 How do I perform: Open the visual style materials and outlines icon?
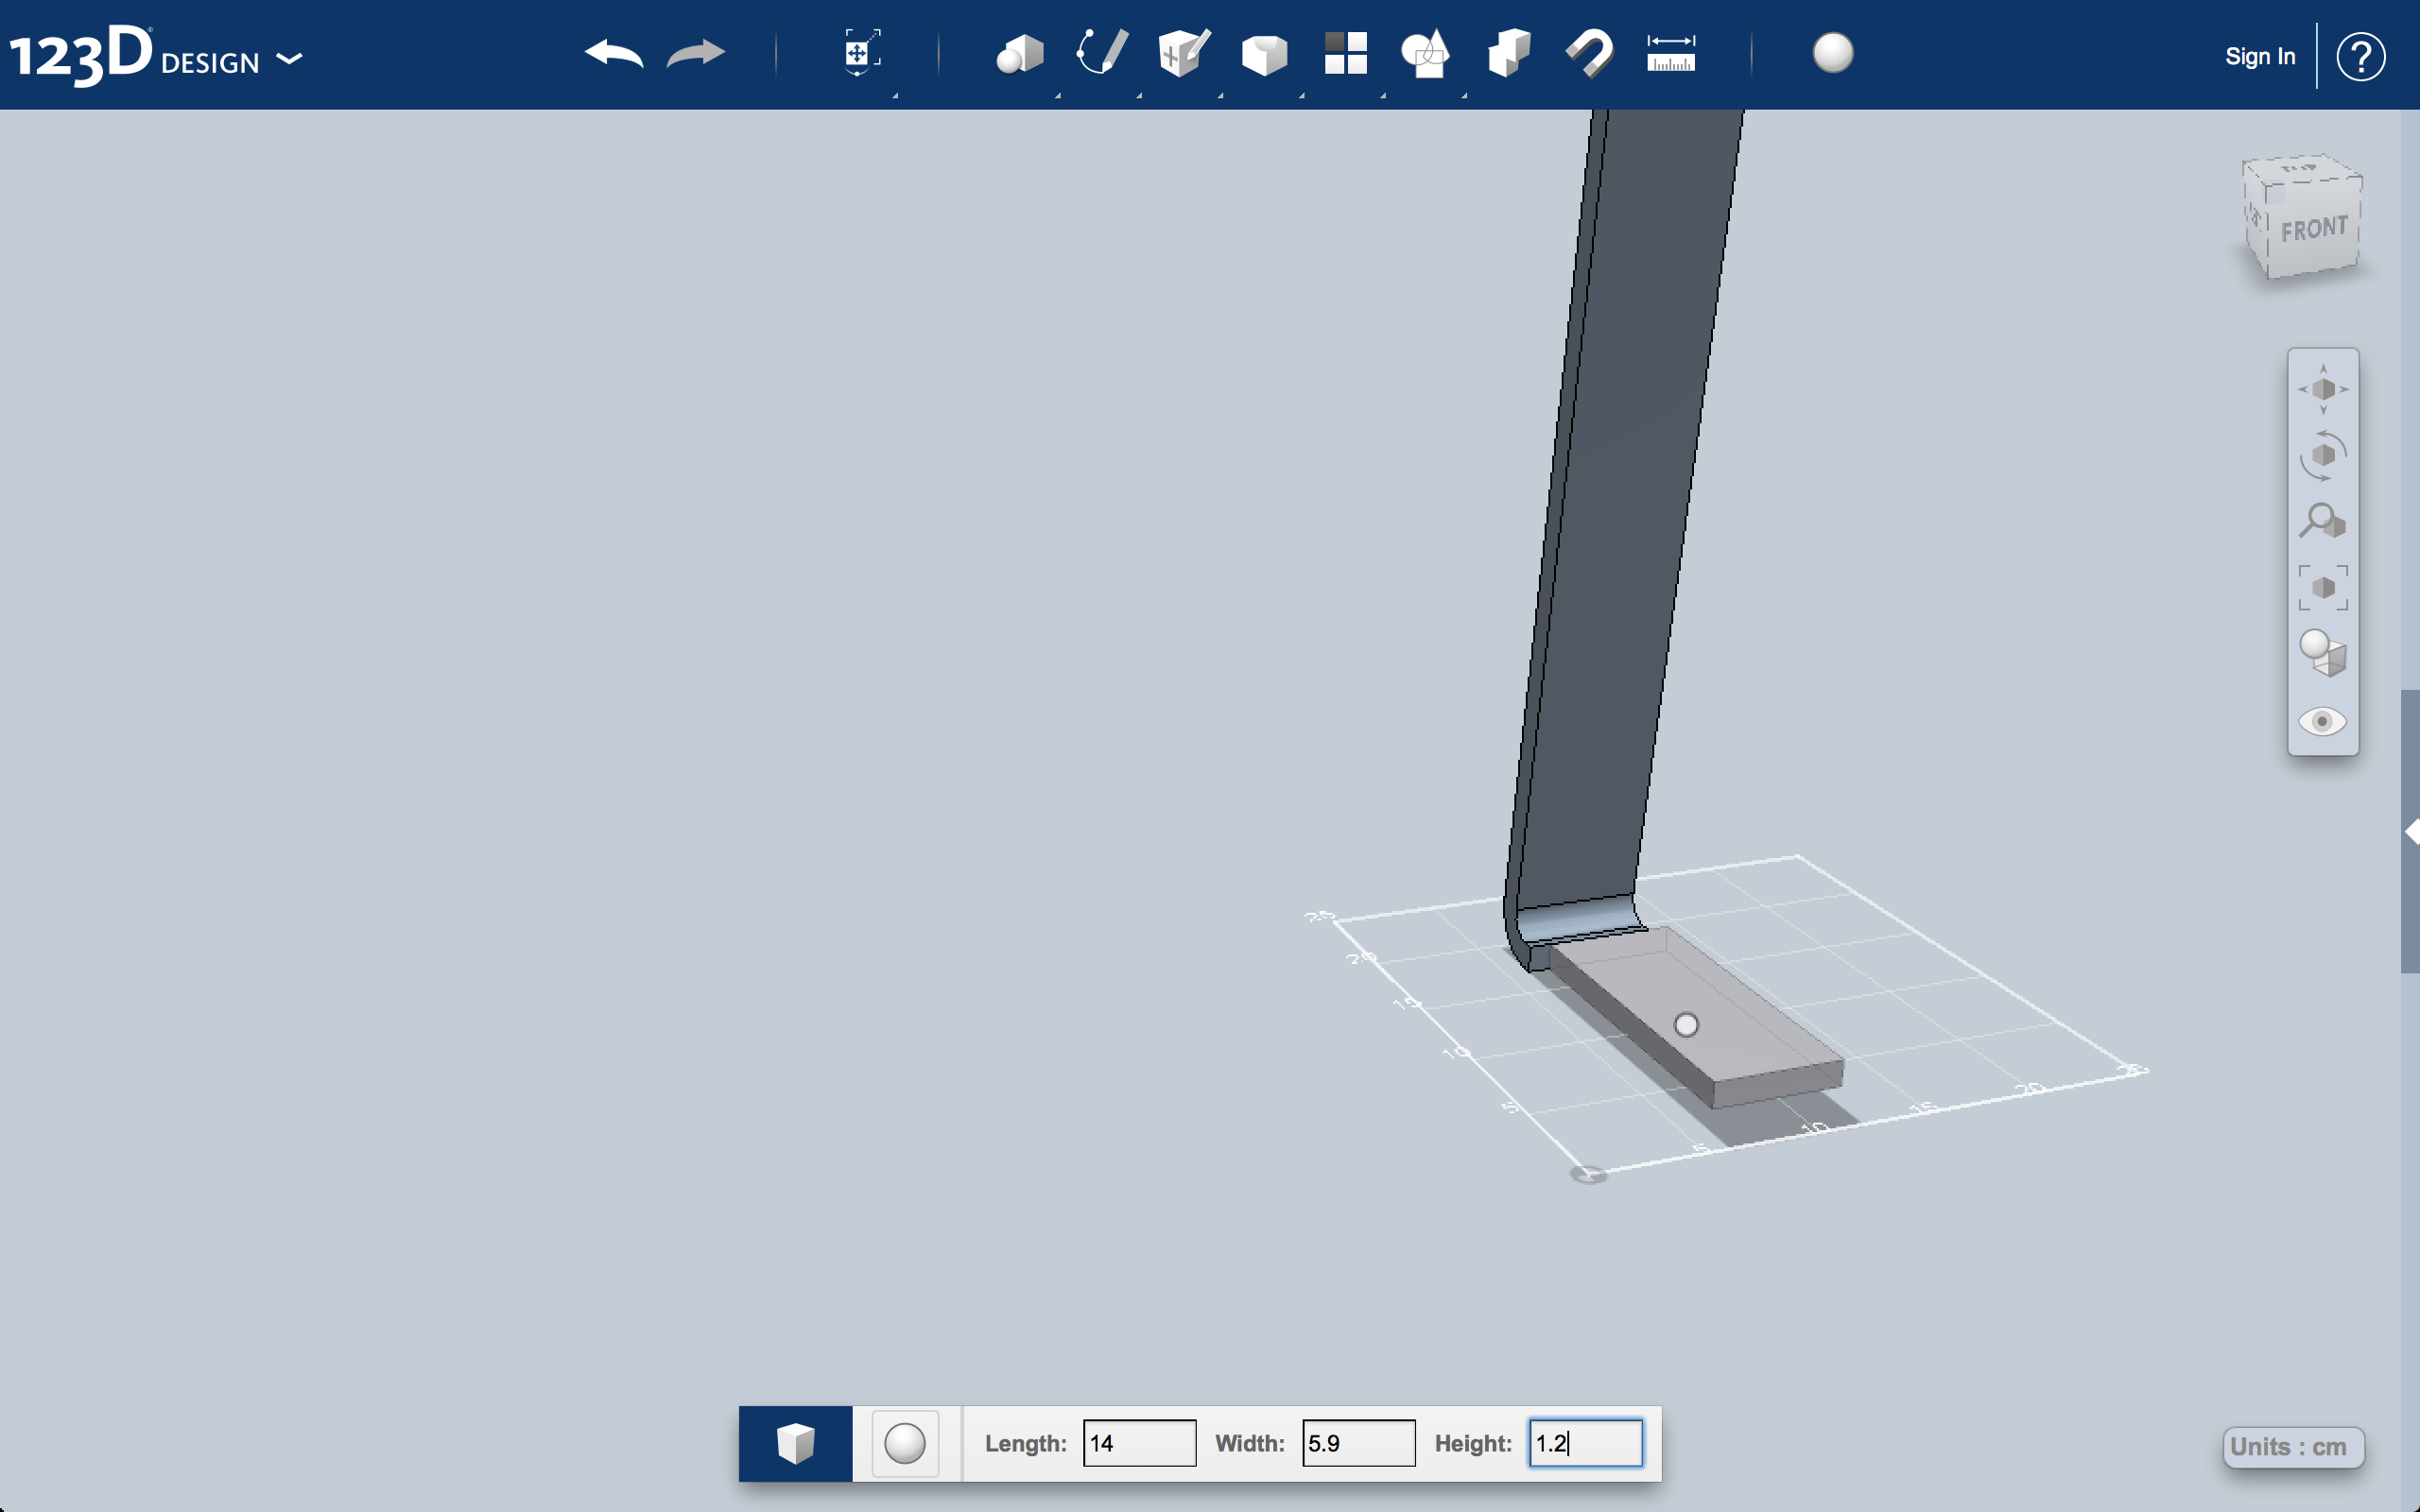pos(2323,654)
